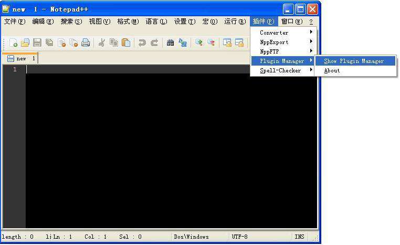
Task: Open the 文件(F) menu
Action: pyautogui.click(x=15, y=22)
